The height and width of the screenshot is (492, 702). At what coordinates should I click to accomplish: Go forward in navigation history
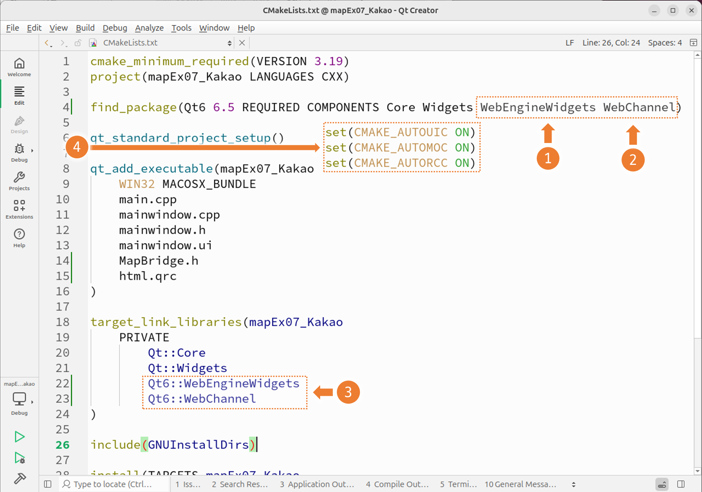63,43
